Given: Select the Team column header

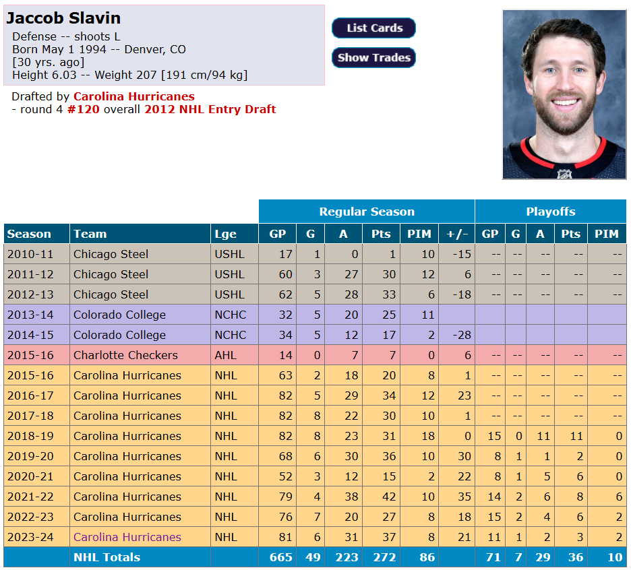Looking at the screenshot, I should pos(90,234).
